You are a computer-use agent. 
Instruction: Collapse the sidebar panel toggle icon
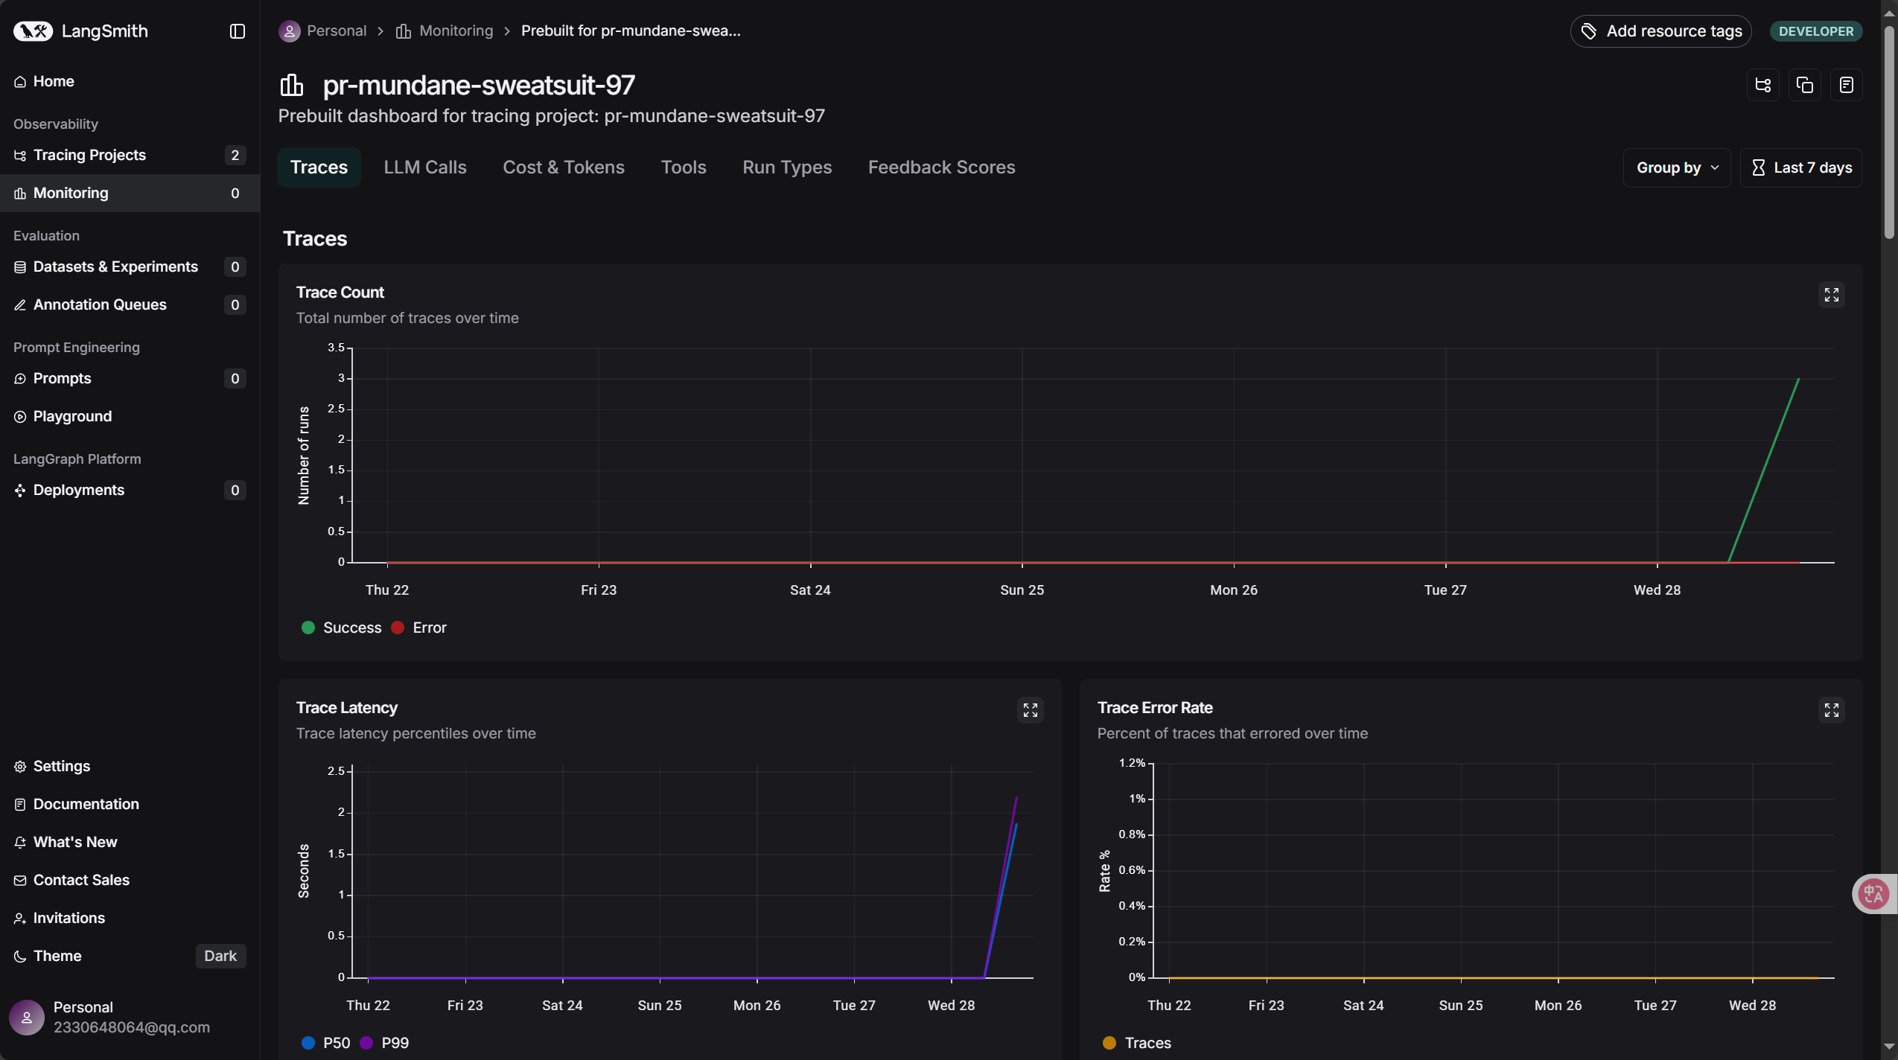coord(238,31)
